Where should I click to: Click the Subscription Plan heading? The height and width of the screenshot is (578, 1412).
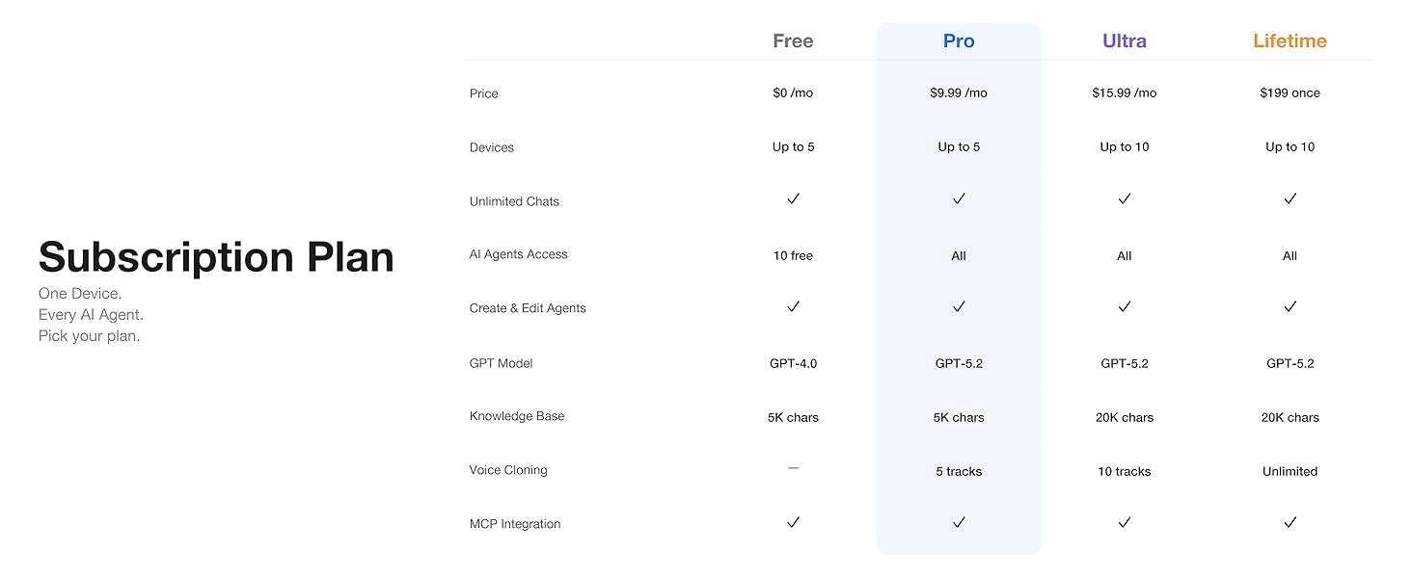coord(216,257)
